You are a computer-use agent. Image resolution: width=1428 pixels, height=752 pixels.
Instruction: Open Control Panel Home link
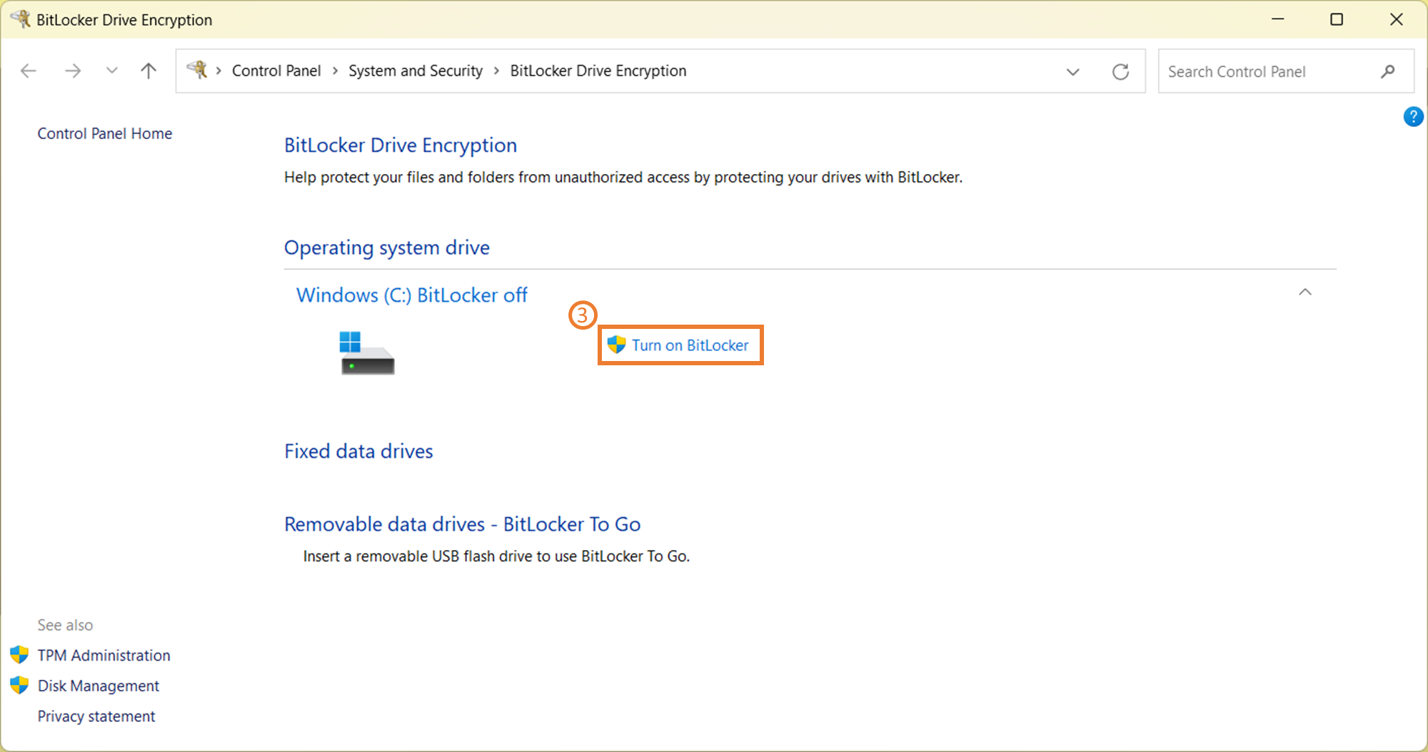pyautogui.click(x=105, y=133)
